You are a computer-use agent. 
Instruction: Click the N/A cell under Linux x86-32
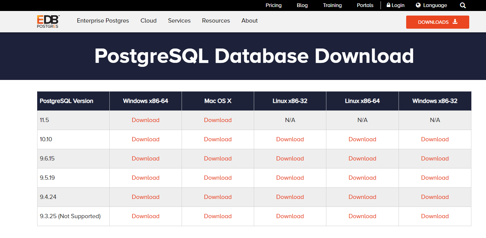[290, 120]
